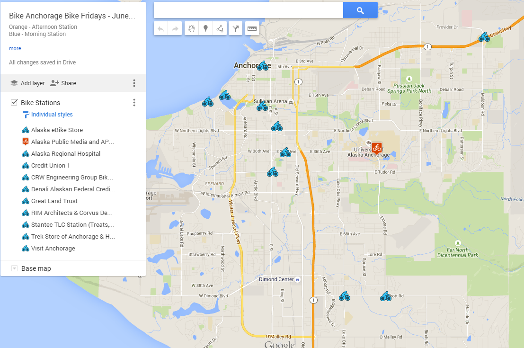Select the measure distance ruler tool
The image size is (524, 348).
(x=252, y=29)
